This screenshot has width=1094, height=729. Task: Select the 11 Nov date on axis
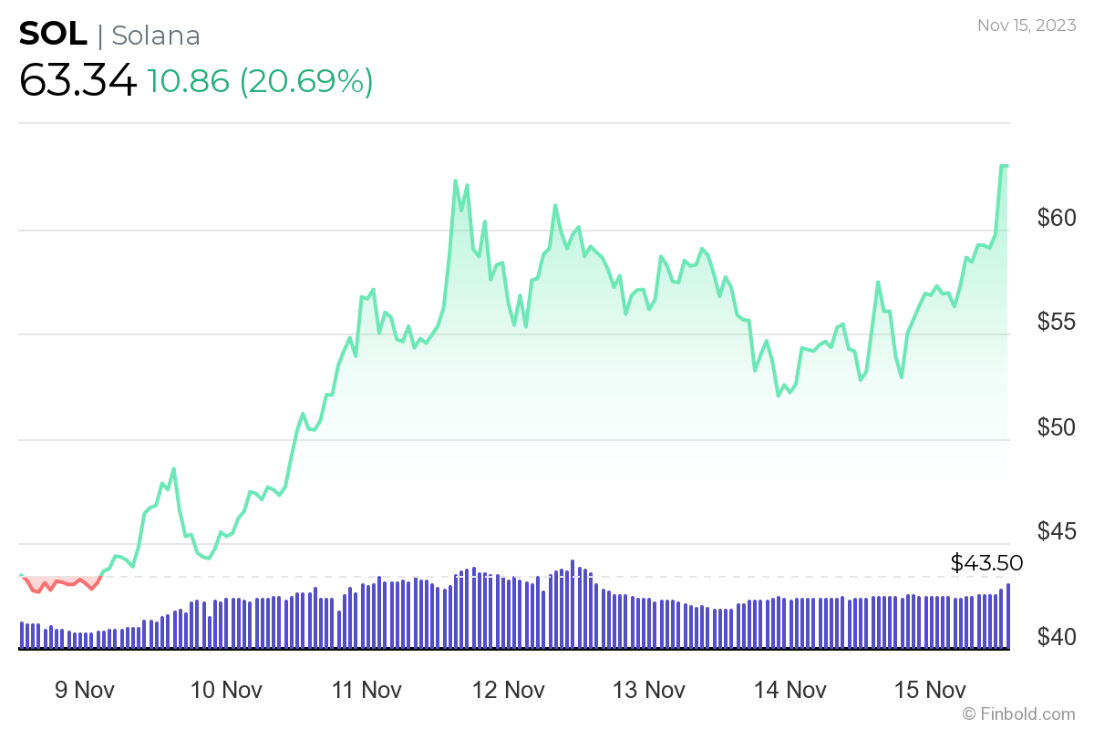(365, 690)
